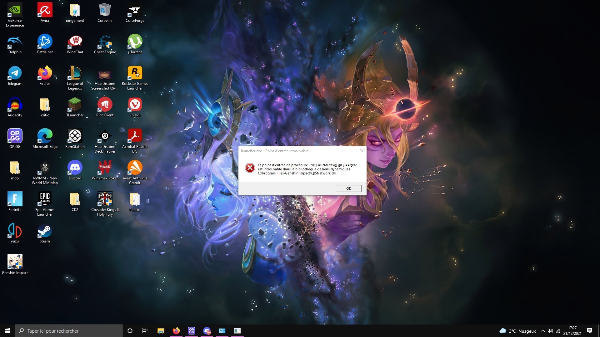The height and width of the screenshot is (337, 600).
Task: Select the Discord desktop icon
Action: click(x=75, y=168)
